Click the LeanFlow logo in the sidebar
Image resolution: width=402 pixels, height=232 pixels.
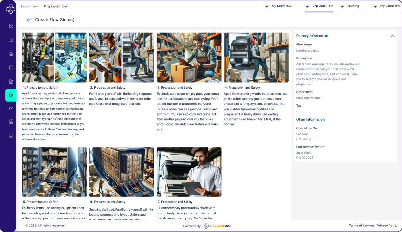(x=11, y=8)
